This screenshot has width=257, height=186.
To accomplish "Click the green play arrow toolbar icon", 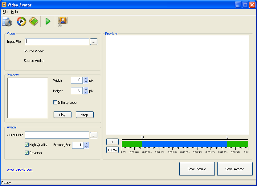I will (48, 21).
